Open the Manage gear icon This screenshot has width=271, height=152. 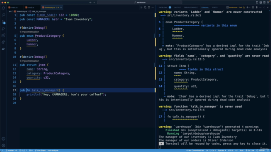click(3, 146)
